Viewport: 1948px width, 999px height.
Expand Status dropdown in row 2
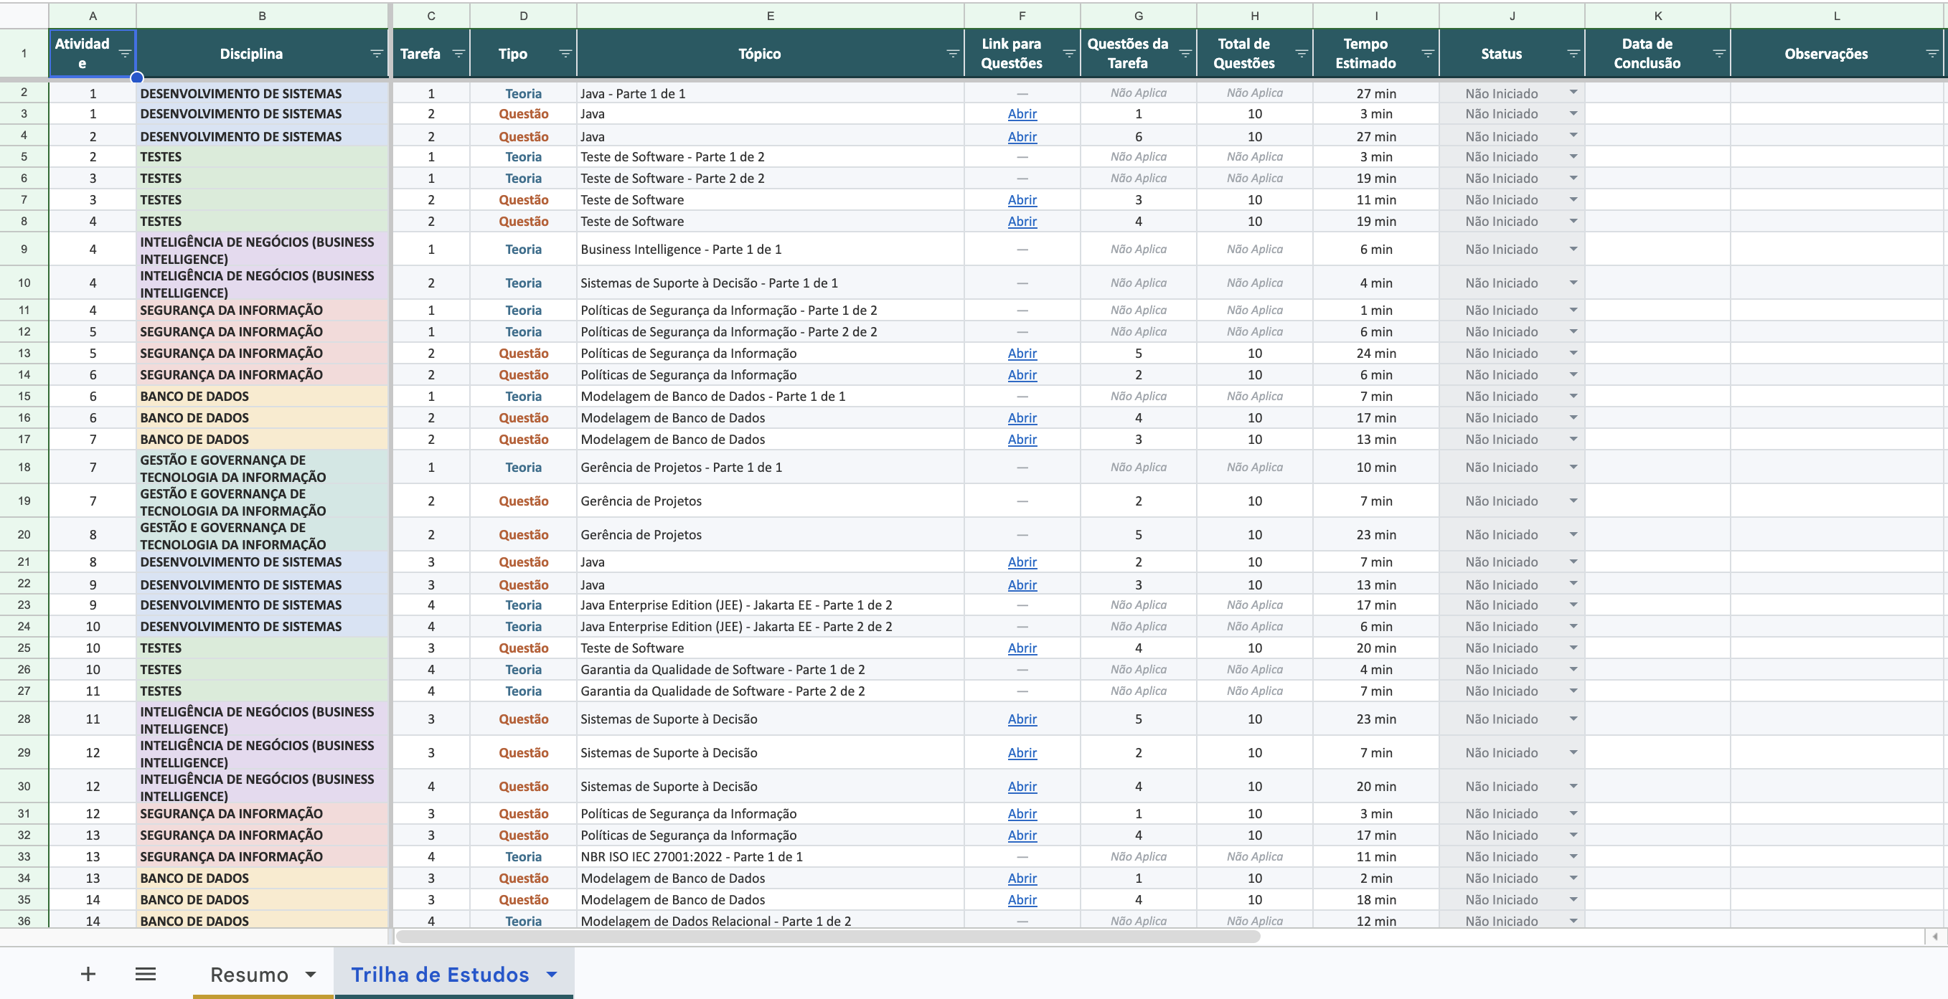pyautogui.click(x=1573, y=93)
